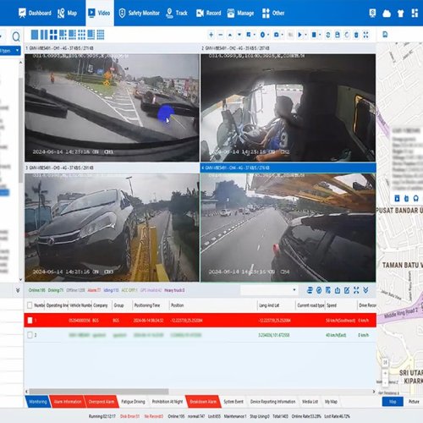Select nine-window grid video layout

click(81, 35)
